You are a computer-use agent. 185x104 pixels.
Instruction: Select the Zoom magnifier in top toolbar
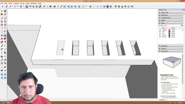pos(61,7)
